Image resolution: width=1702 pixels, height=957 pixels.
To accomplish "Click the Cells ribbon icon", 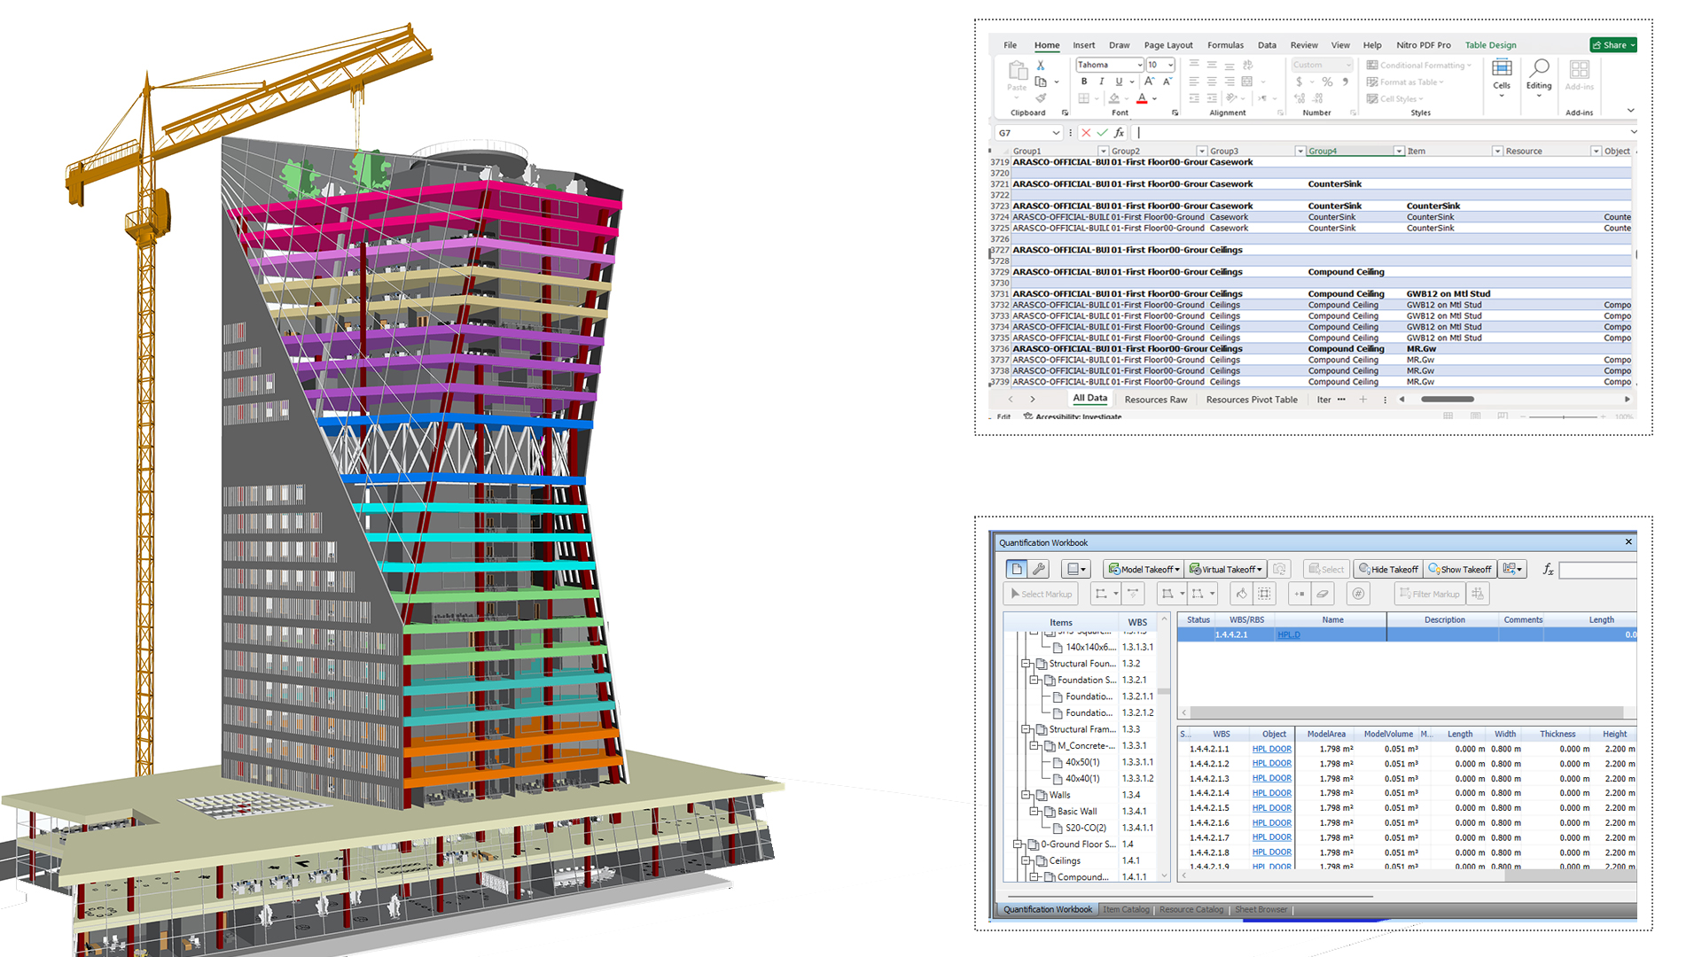I will pos(1502,68).
